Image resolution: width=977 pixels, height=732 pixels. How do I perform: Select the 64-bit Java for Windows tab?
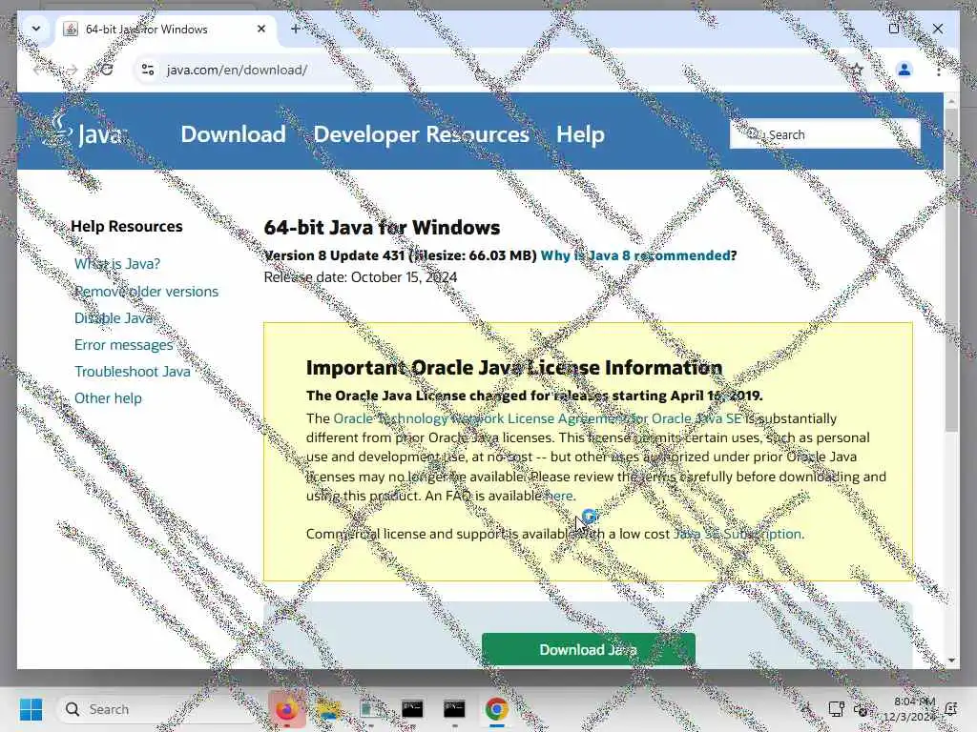coord(166,30)
